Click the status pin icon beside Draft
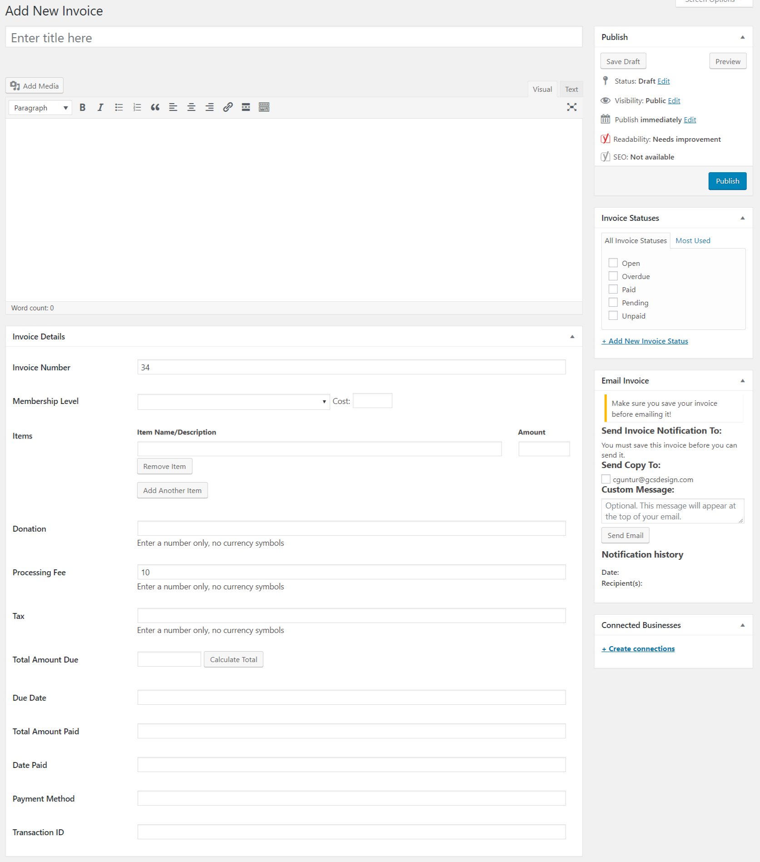Screen dimensions: 760x862 click(x=605, y=80)
